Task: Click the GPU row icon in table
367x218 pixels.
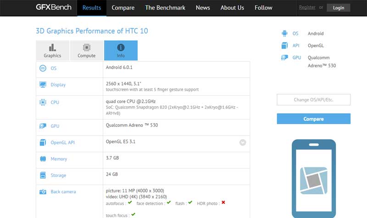Action: tap(43, 126)
